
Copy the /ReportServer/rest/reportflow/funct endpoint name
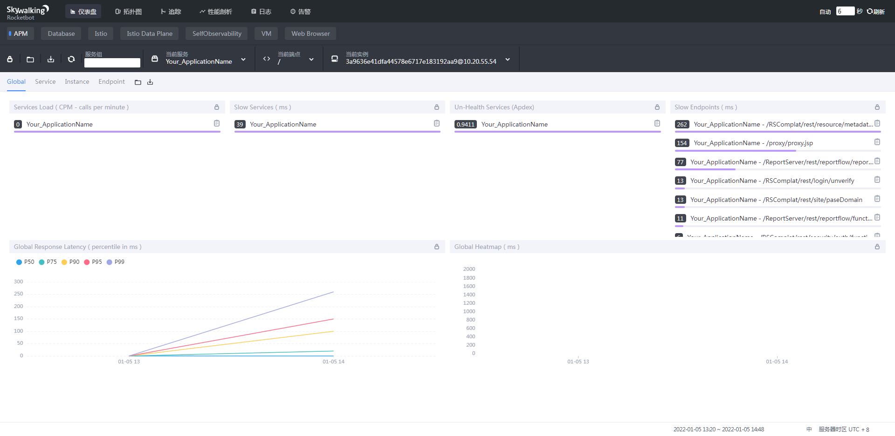pos(877,217)
